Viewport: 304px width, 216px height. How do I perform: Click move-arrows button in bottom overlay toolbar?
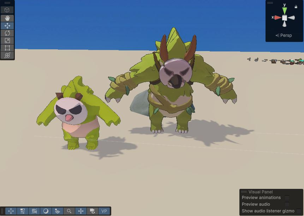pos(11,211)
